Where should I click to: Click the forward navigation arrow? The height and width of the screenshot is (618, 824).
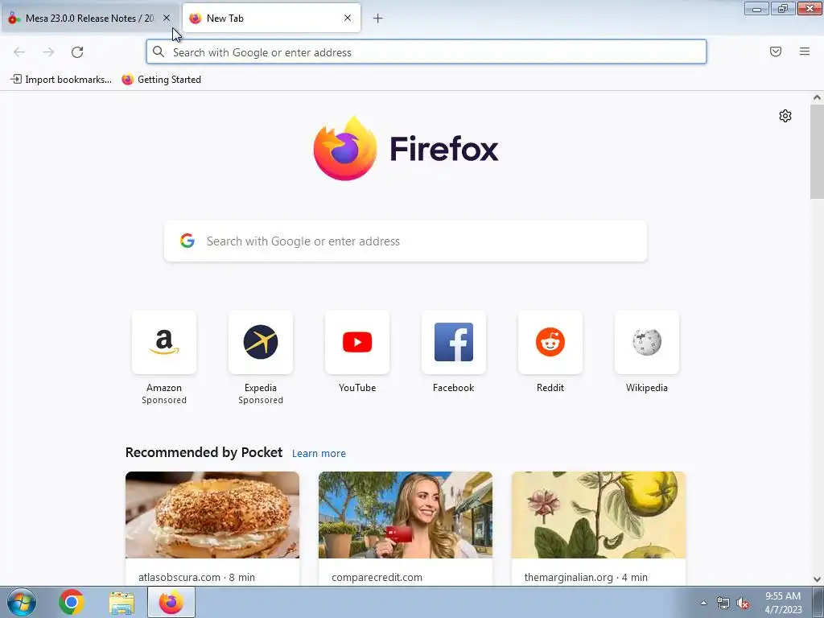(48, 52)
